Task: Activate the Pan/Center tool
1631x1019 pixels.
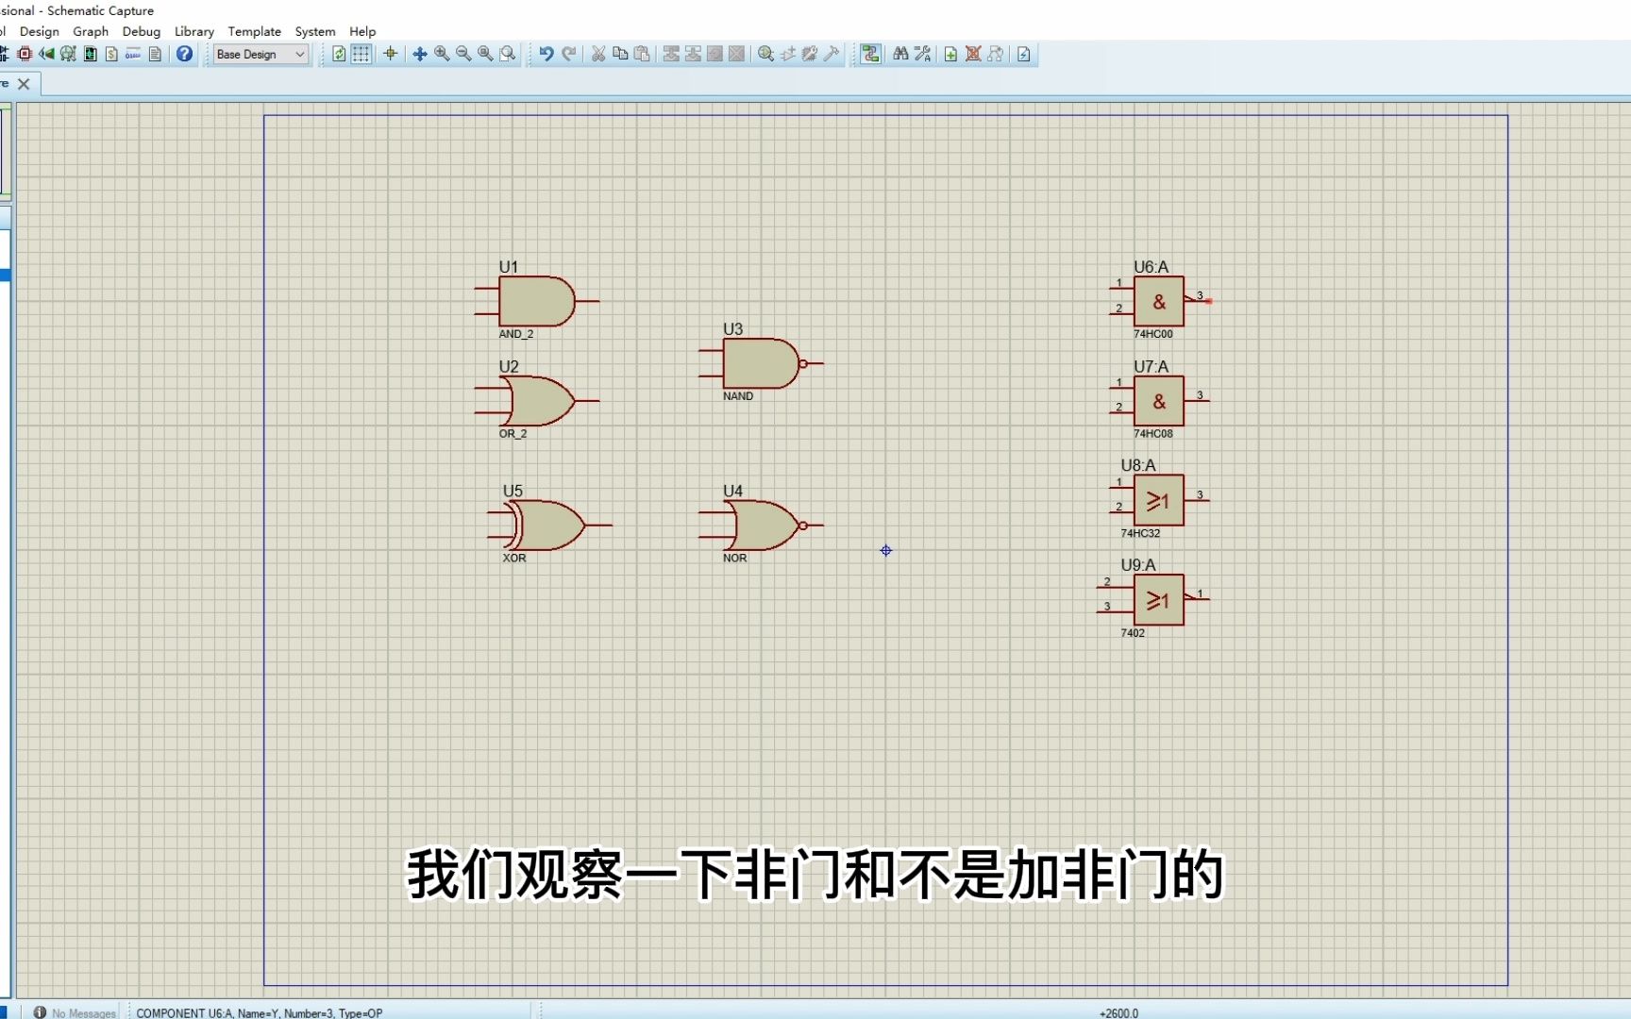Action: click(420, 54)
